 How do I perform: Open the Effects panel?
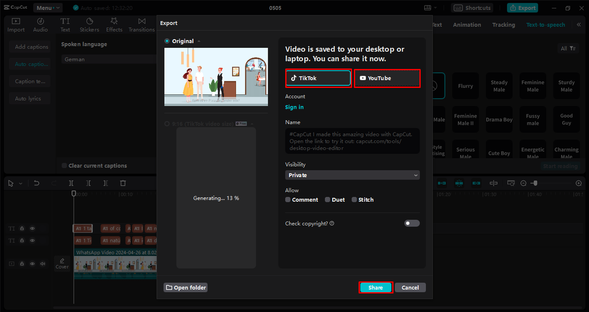point(114,25)
